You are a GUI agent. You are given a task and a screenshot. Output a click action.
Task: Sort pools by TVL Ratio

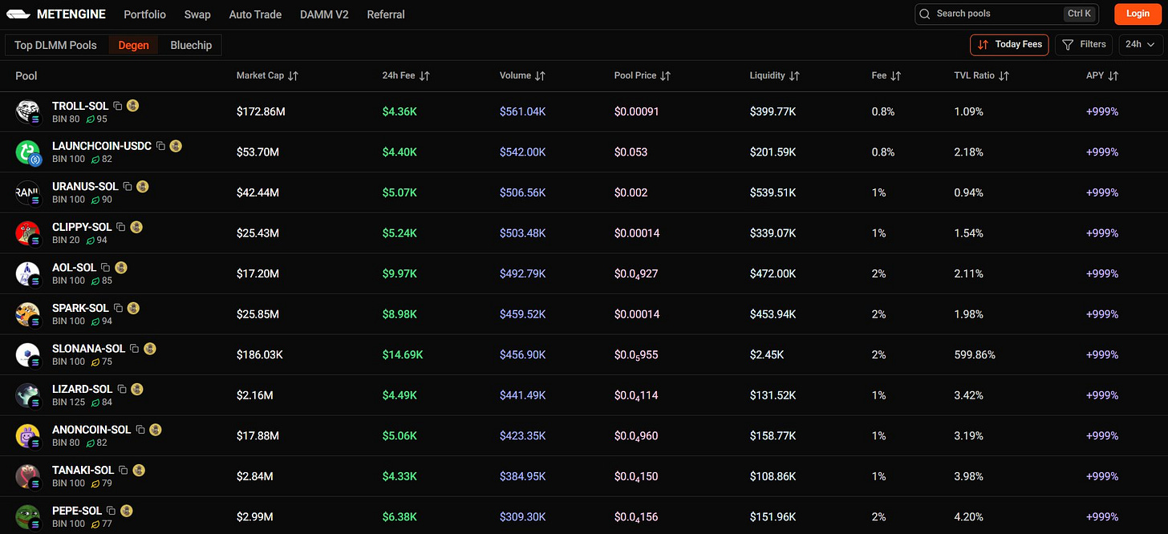click(x=982, y=75)
